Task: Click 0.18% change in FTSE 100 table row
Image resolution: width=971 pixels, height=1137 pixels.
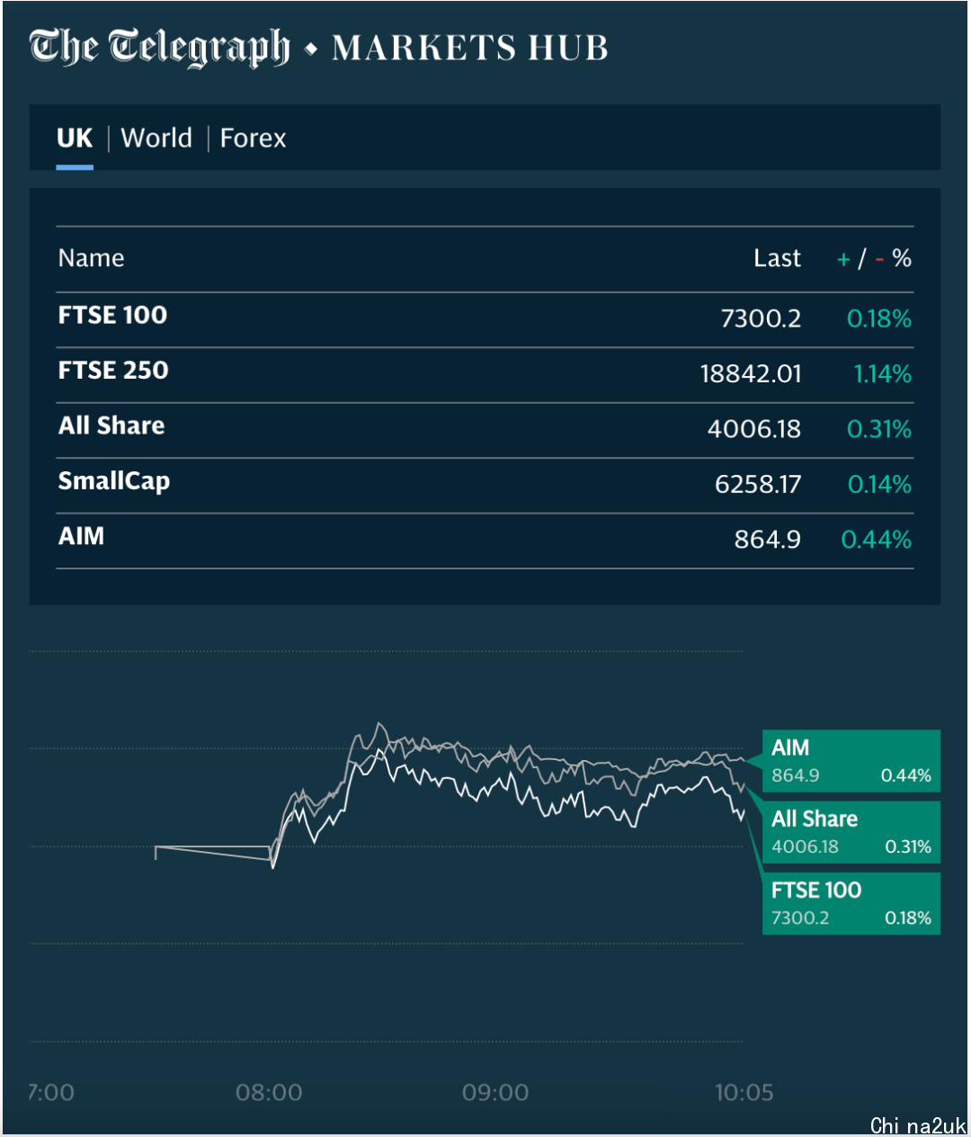Action: tap(879, 318)
